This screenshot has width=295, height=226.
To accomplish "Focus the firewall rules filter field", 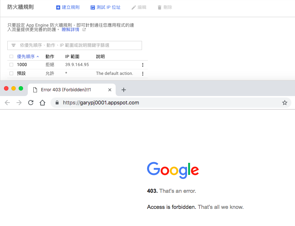I will pyautogui.click(x=75, y=45).
